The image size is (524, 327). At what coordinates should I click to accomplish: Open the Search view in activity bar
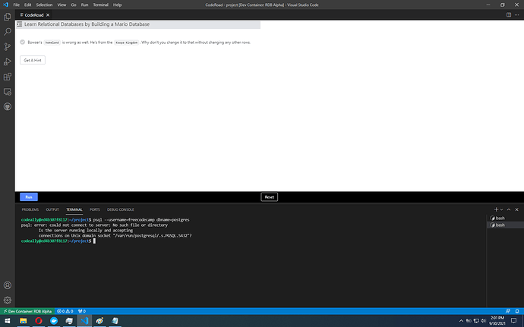[8, 32]
